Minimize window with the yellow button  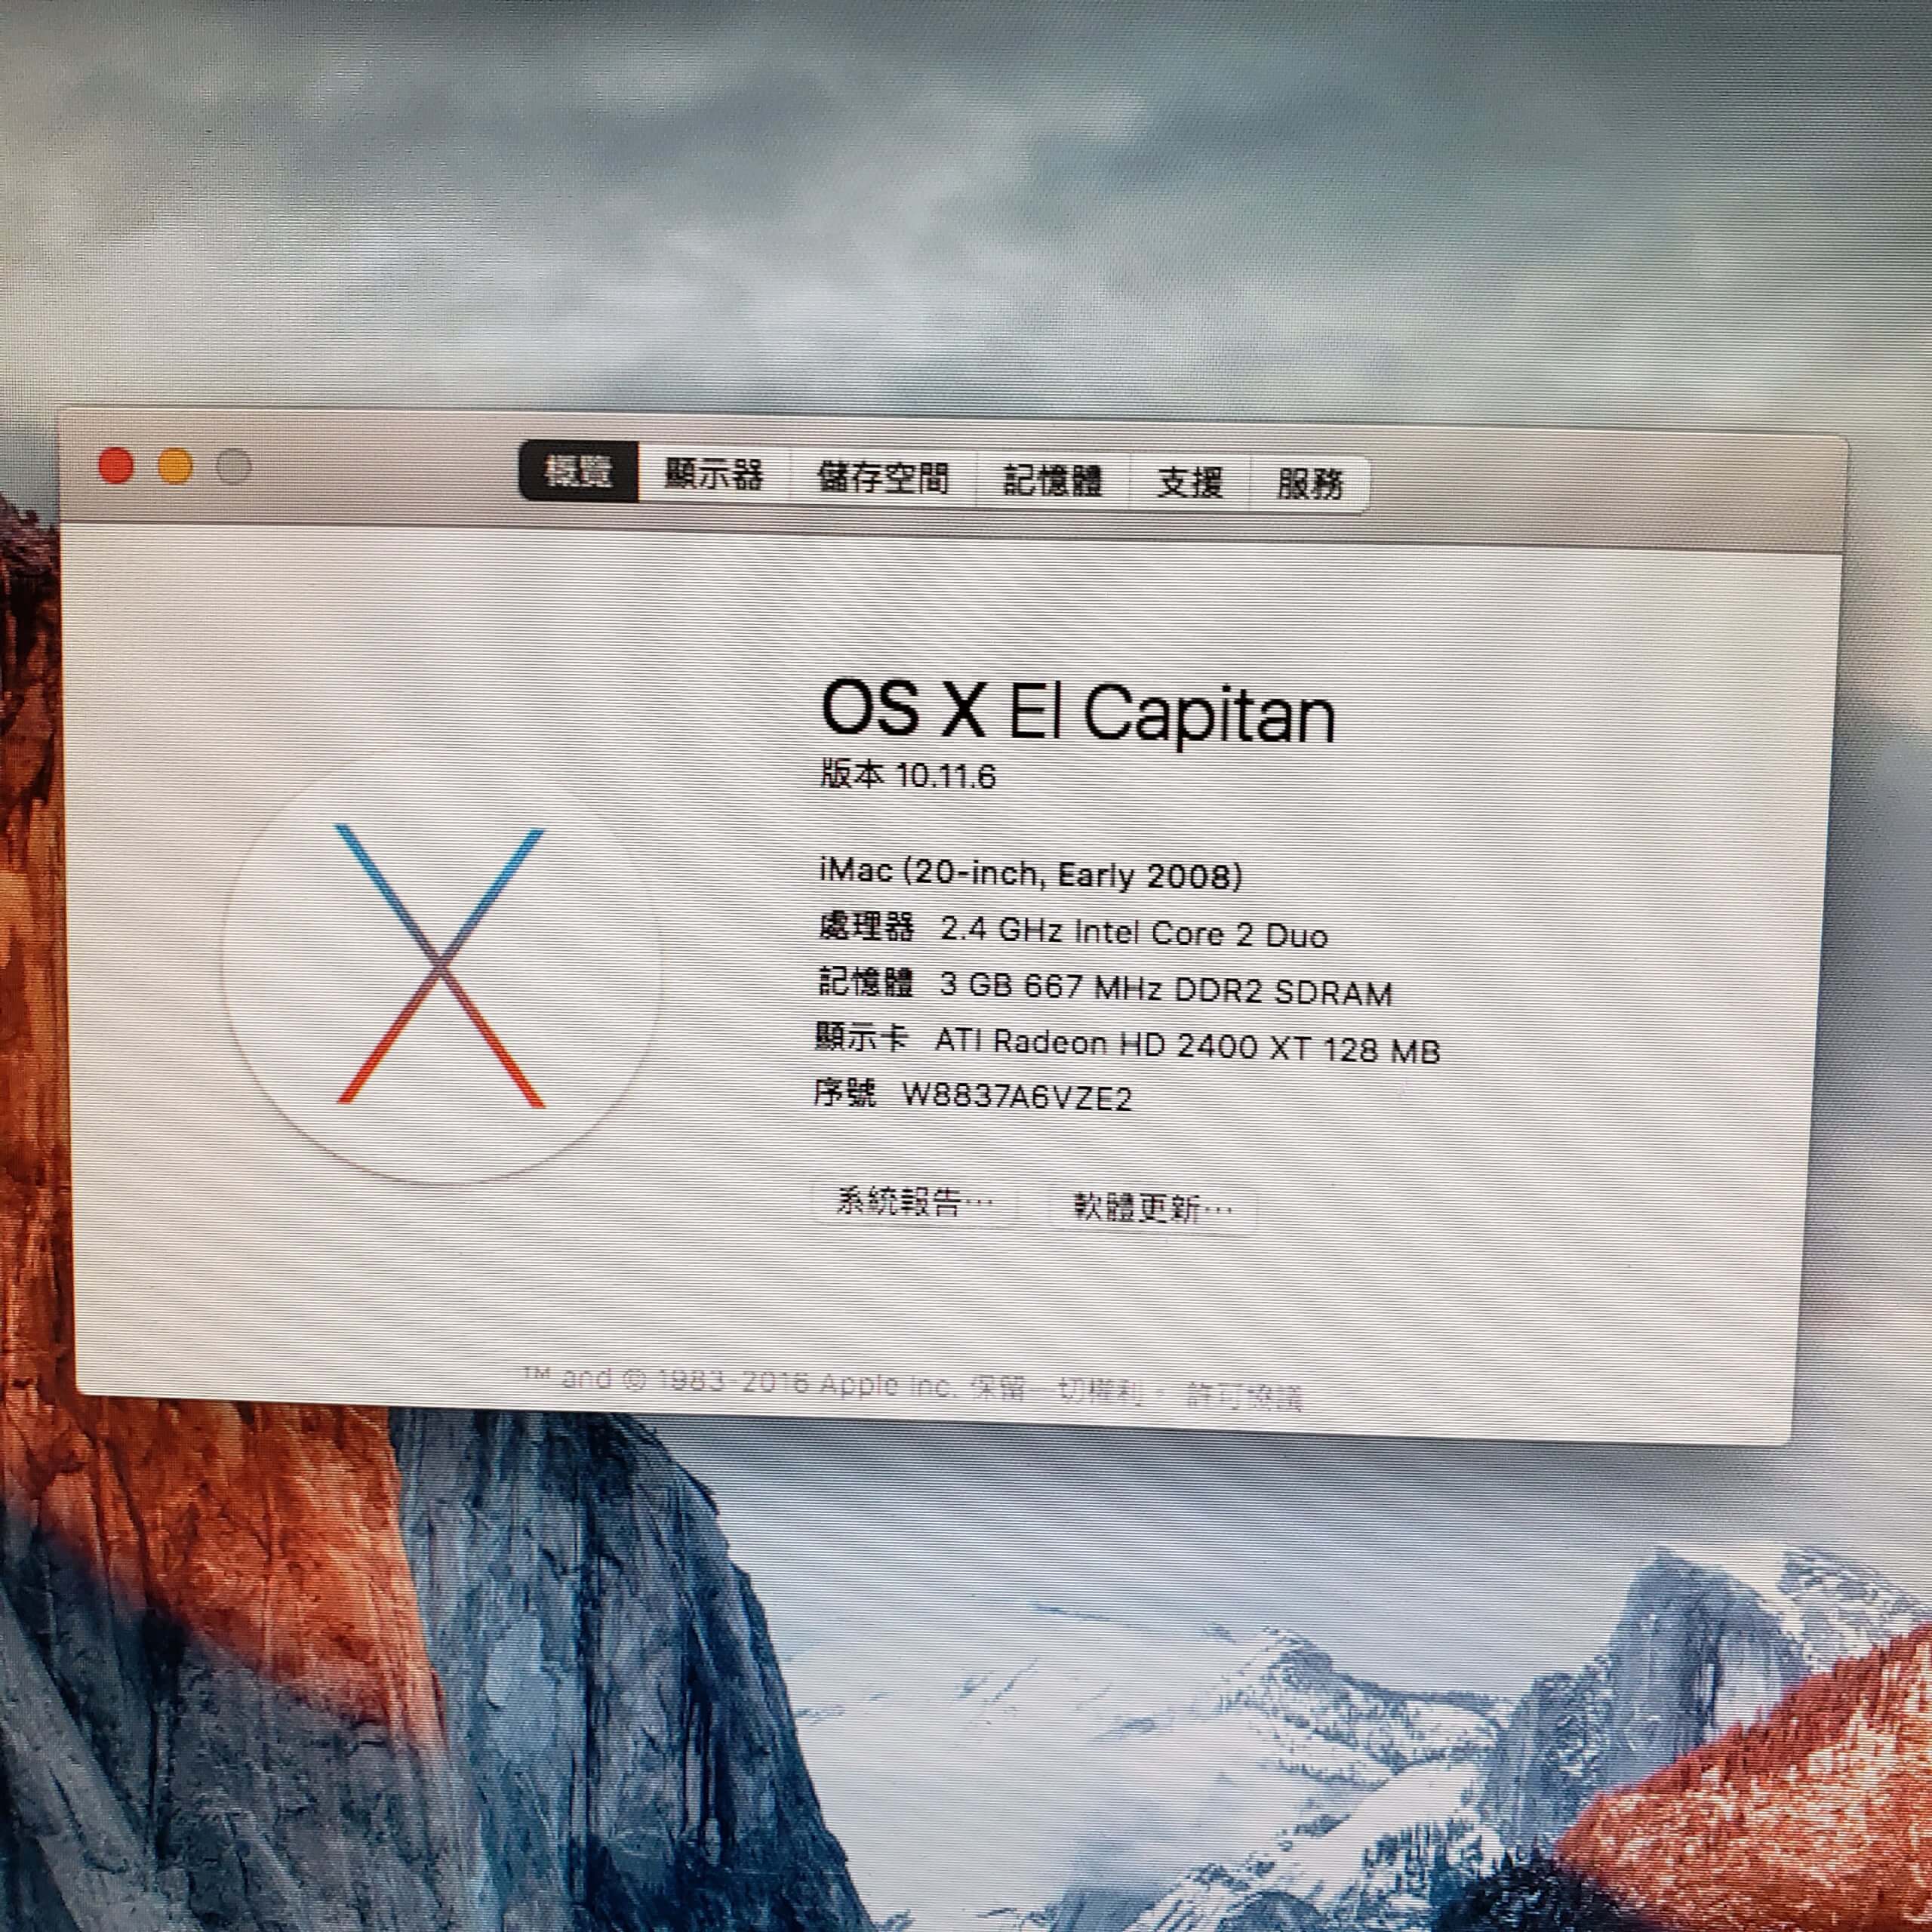coord(175,467)
